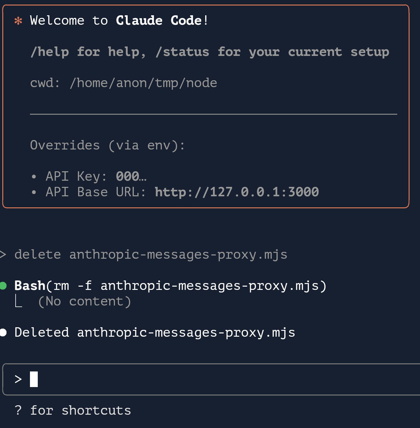Click the bullet beside API Key
The width and height of the screenshot is (420, 428).
[34, 177]
